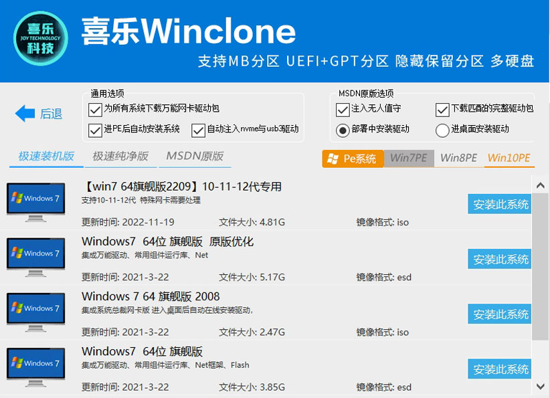Click the 后退 back link

coord(51,114)
